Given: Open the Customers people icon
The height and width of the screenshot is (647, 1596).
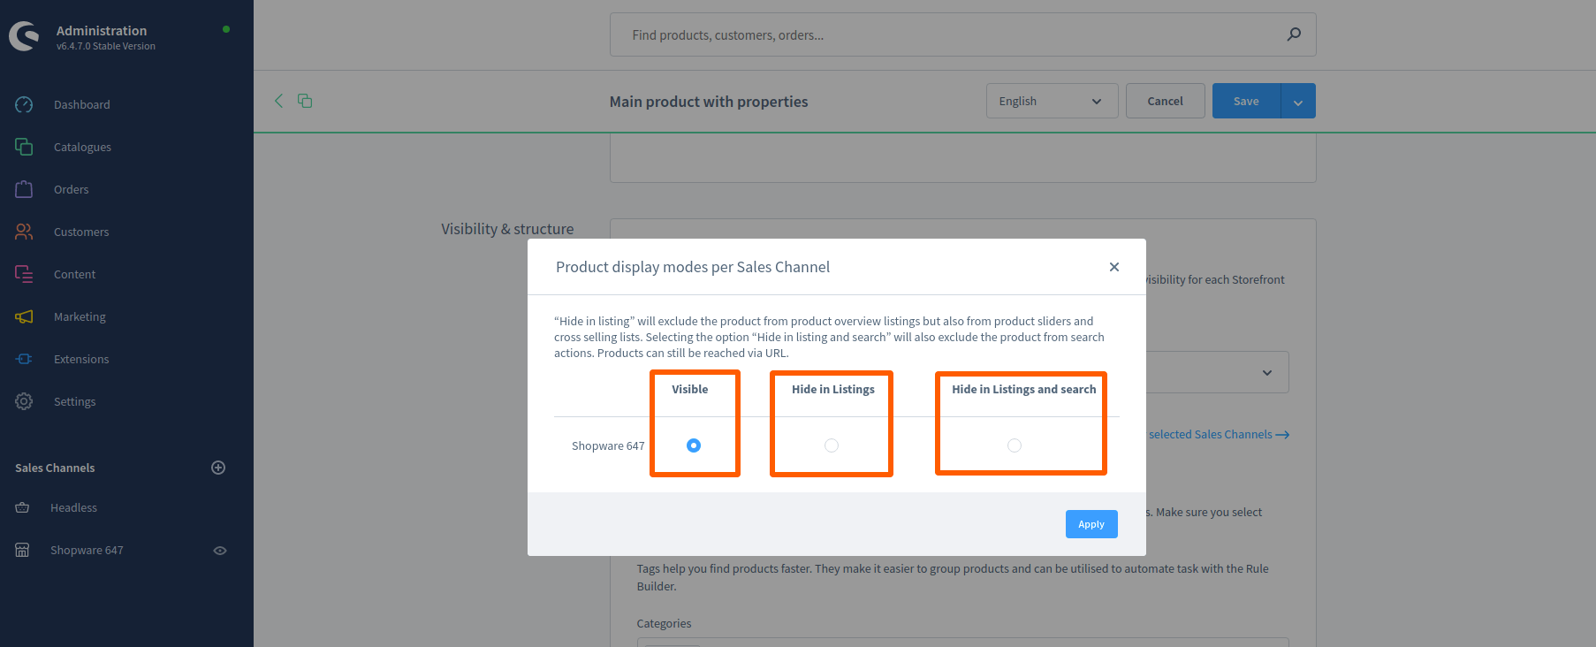Looking at the screenshot, I should pyautogui.click(x=24, y=232).
